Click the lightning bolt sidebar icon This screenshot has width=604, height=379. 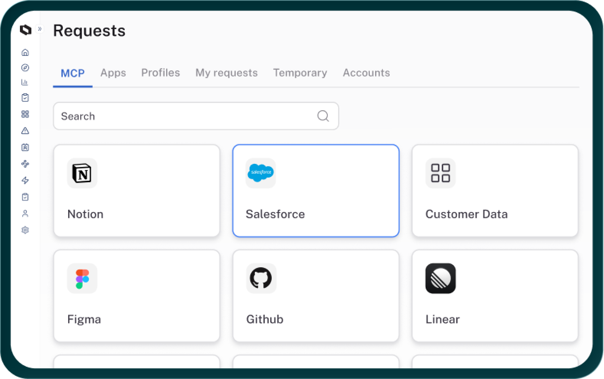click(25, 180)
